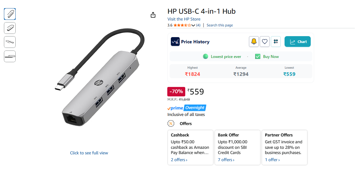Screen dimensions: 362x169
Task: Click the Price History logo icon
Action: coord(175,42)
